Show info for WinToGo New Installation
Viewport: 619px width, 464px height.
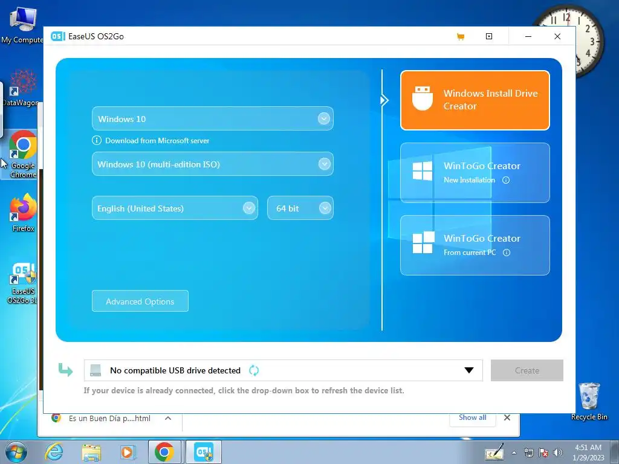tap(506, 180)
